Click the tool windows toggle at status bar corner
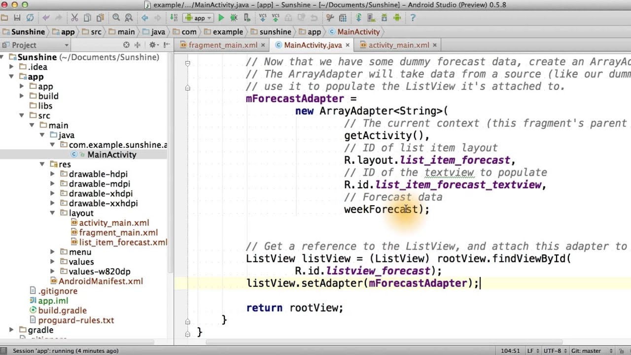Image resolution: width=631 pixels, height=355 pixels. pos(4,351)
